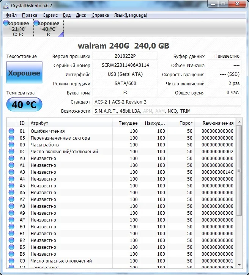
Task: Click the Порог column header
Action: tap(181, 123)
